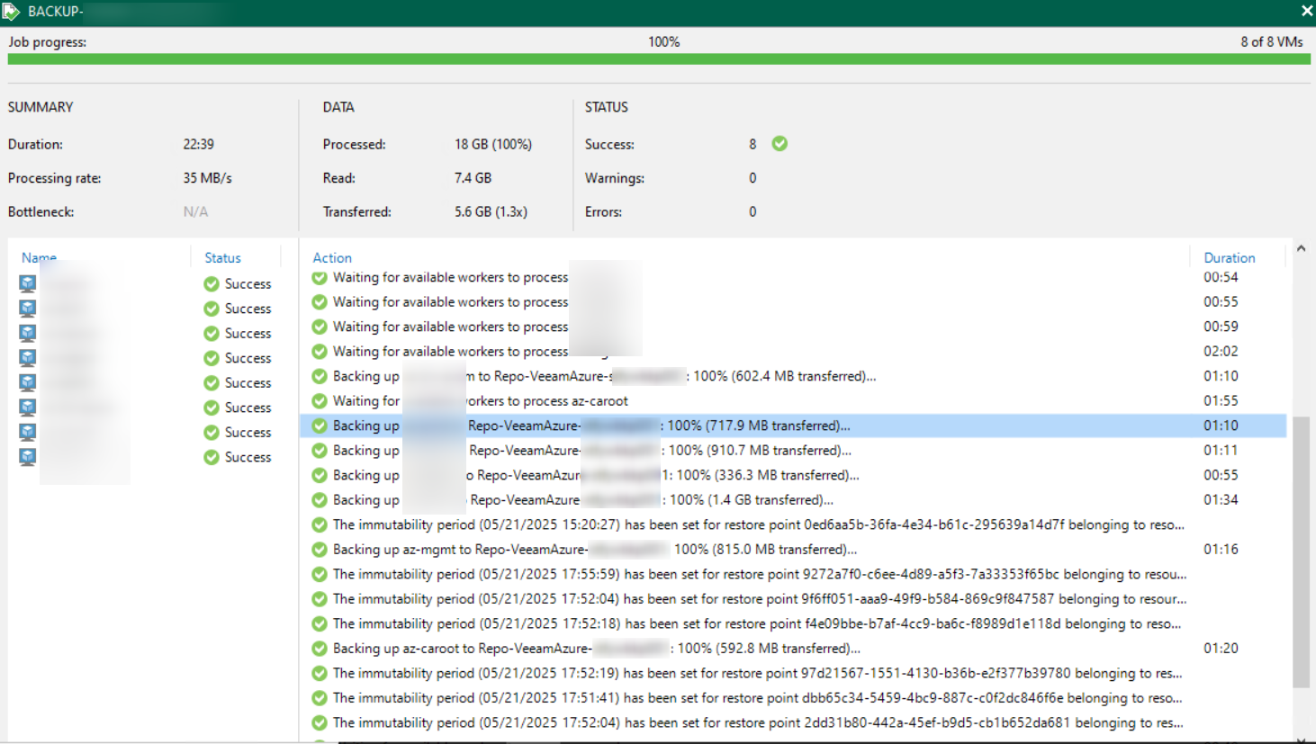1316x744 pixels.
Task: Click the 01:34 duration value
Action: click(1221, 500)
